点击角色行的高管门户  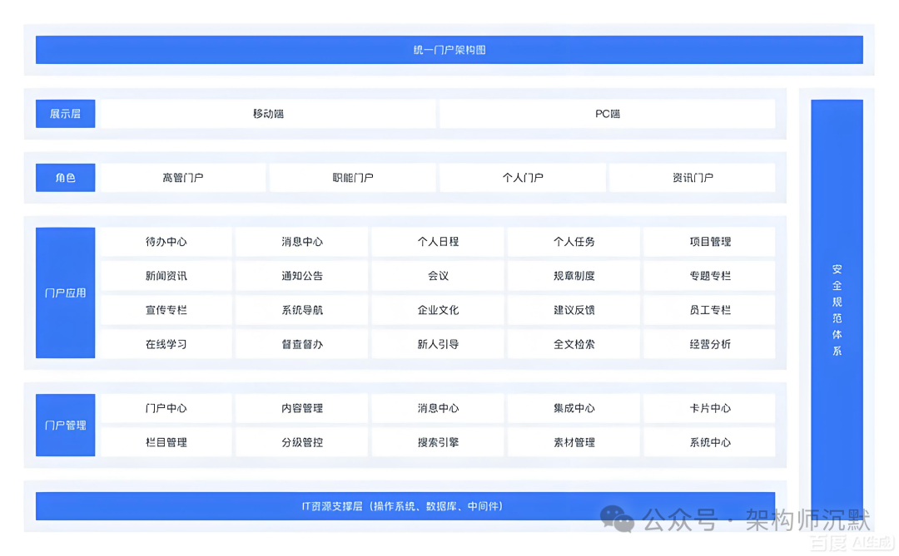(x=182, y=177)
